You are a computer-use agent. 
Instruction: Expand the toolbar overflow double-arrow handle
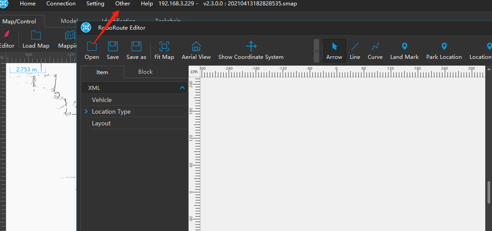pyautogui.click(x=316, y=51)
